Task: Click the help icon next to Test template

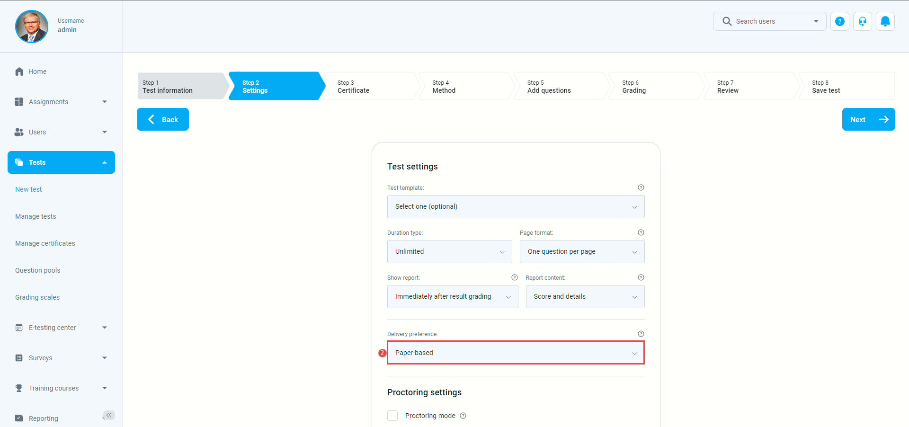Action: point(641,187)
